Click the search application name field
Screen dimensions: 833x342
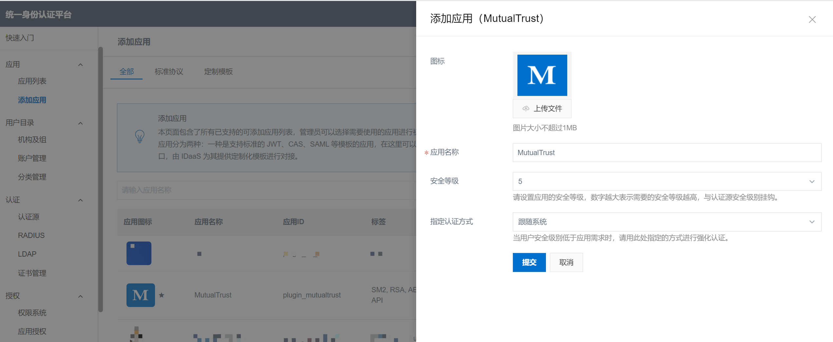point(266,190)
